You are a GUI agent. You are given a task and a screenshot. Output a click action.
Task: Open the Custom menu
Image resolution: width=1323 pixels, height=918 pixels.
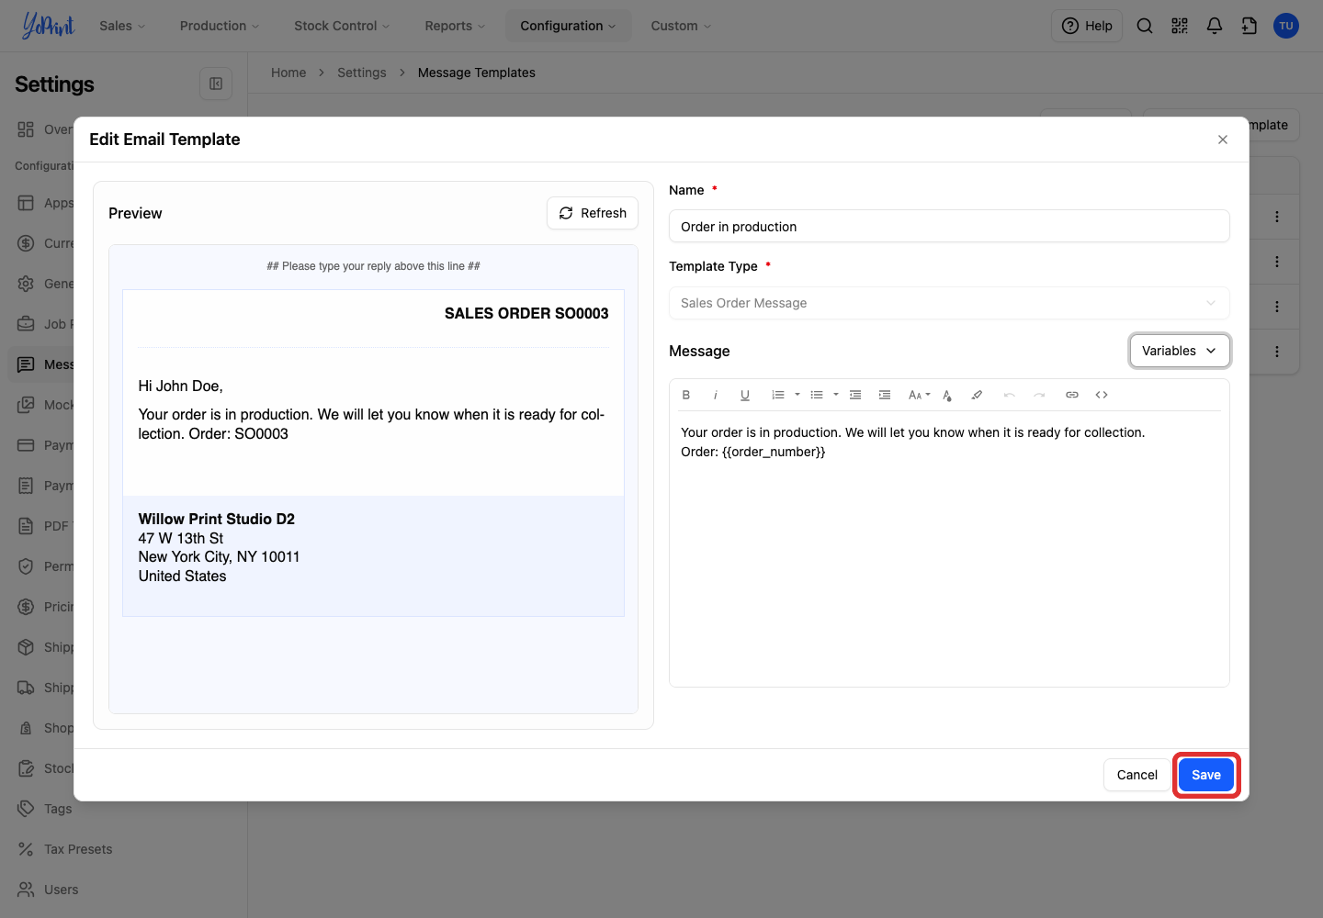click(681, 26)
